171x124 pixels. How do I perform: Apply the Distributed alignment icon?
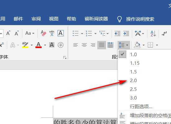tap(110, 45)
